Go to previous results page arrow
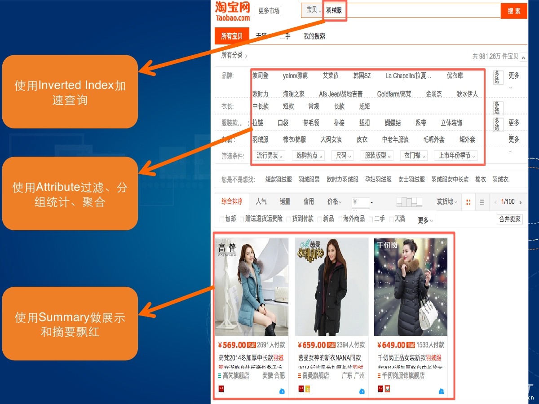The image size is (539, 404). [496, 202]
